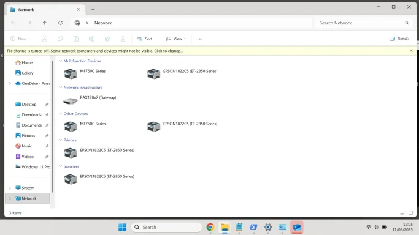The width and height of the screenshot is (419, 235).
Task: Click the file sharing turned off message
Action: [x=95, y=51]
